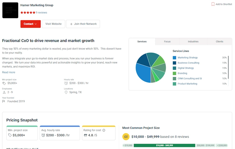Switch to the Industries tab

pos(193,42)
